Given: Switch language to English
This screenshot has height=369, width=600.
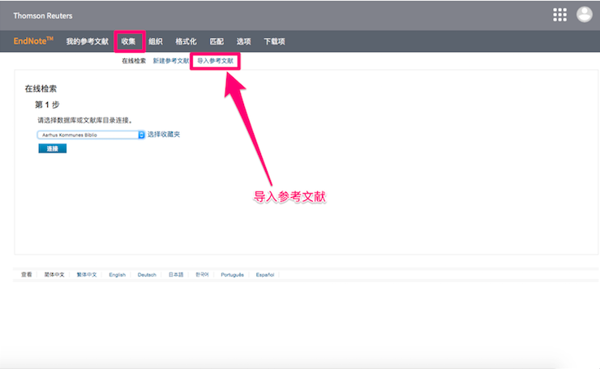Looking at the screenshot, I should 117,275.
